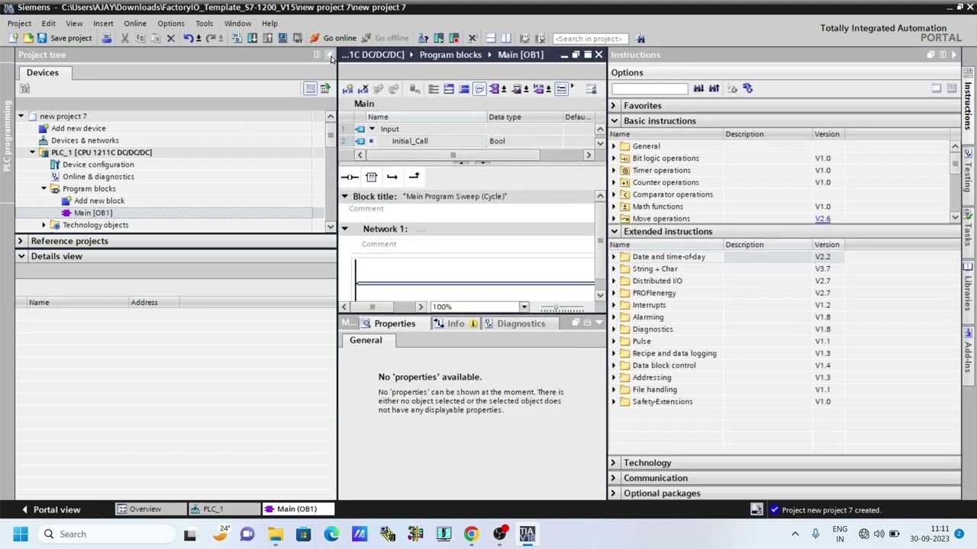Select Online & diagnostics tree item

point(98,177)
